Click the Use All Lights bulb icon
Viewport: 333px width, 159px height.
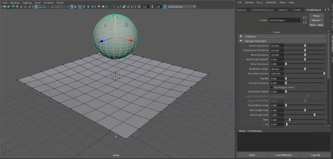tap(88, 7)
